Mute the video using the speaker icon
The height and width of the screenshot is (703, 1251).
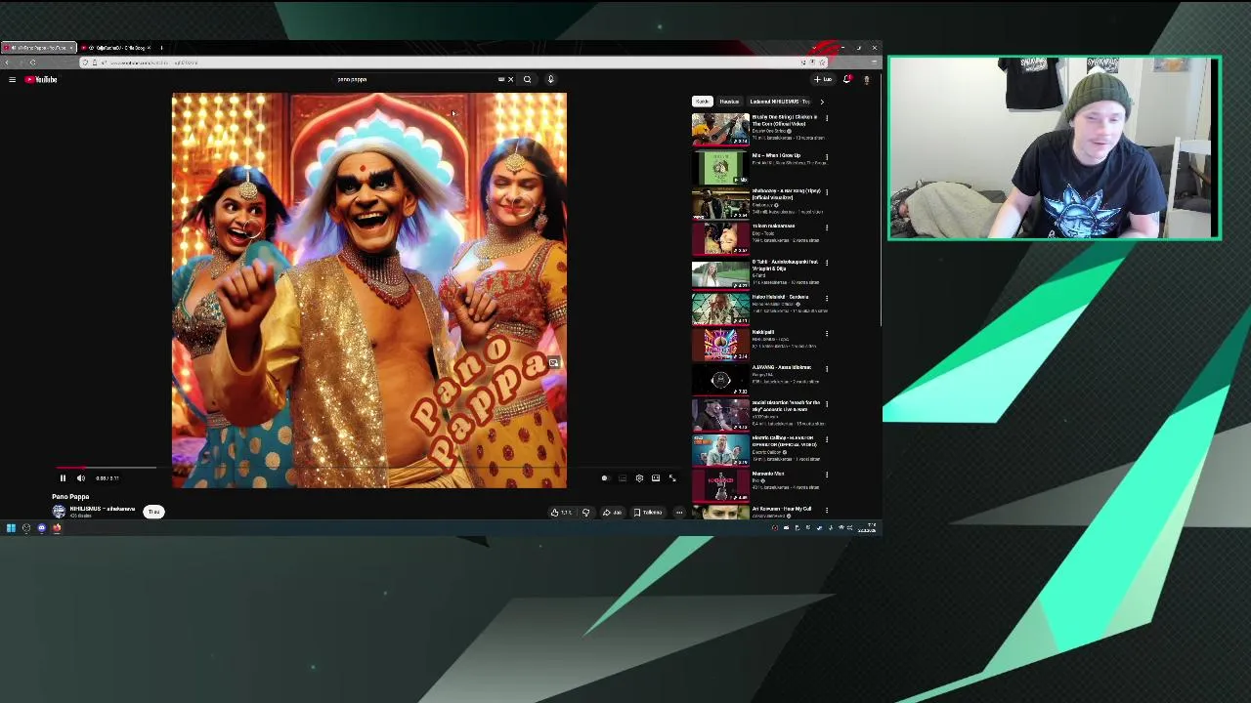[81, 478]
